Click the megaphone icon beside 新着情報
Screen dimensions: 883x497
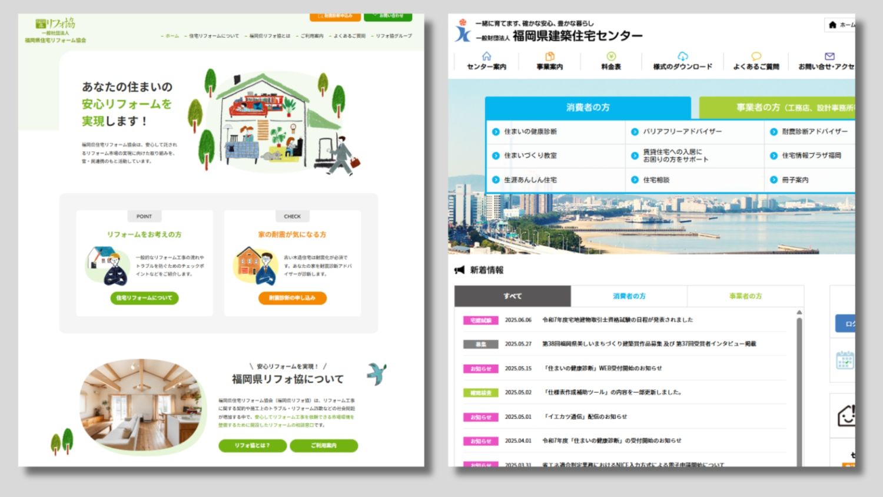(x=460, y=270)
